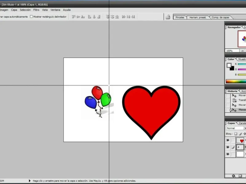
Task: Click the lock transparent pixels icon
Action: click(x=236, y=134)
